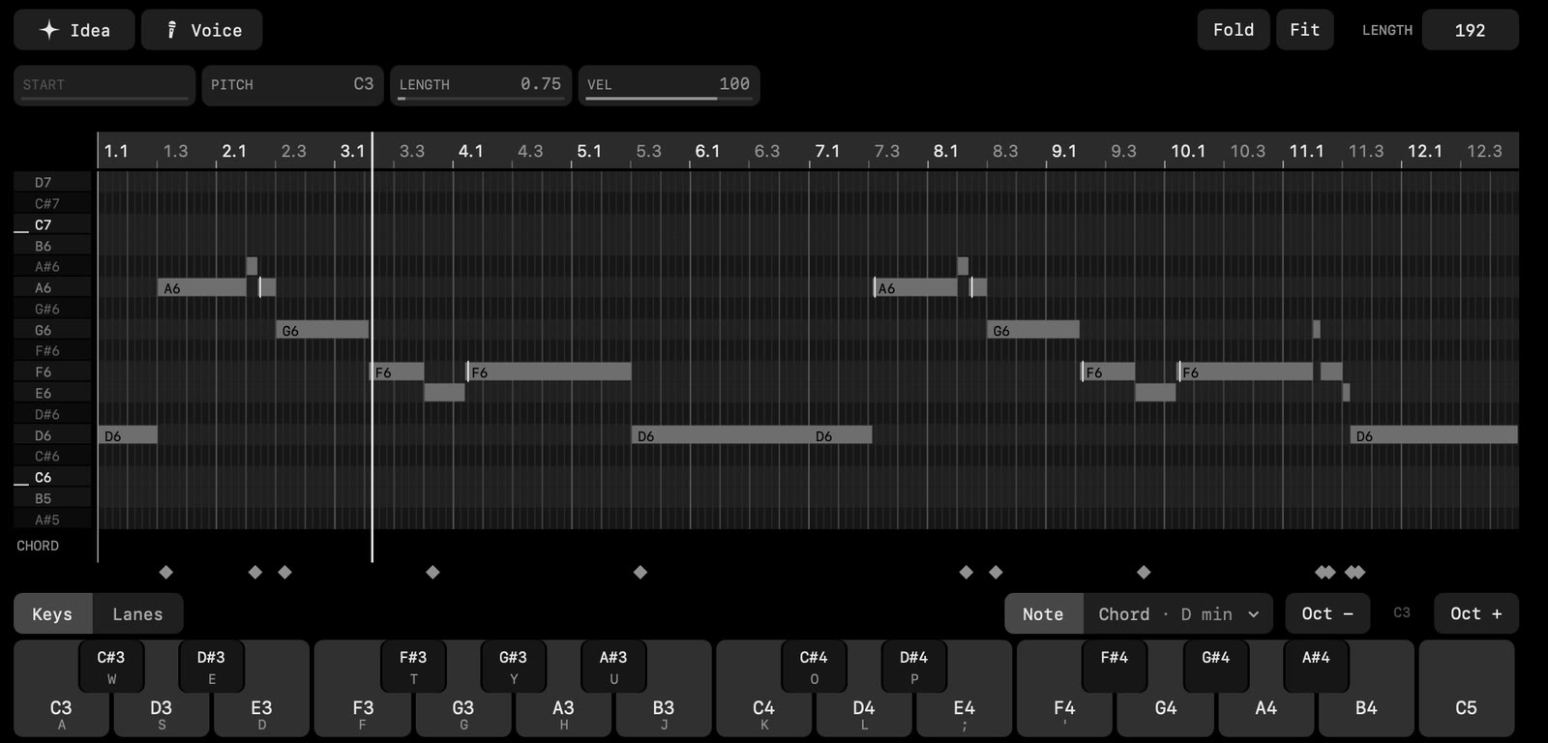
Task: Play the D#4 black key
Action: 913,667
